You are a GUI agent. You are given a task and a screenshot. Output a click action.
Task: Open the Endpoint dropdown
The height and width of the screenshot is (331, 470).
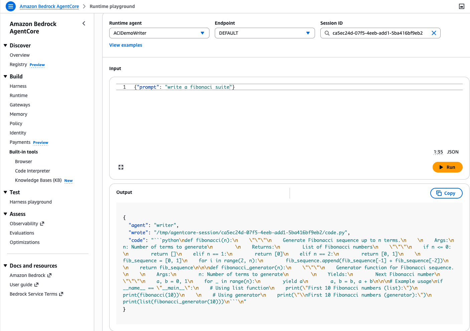[x=265, y=33]
